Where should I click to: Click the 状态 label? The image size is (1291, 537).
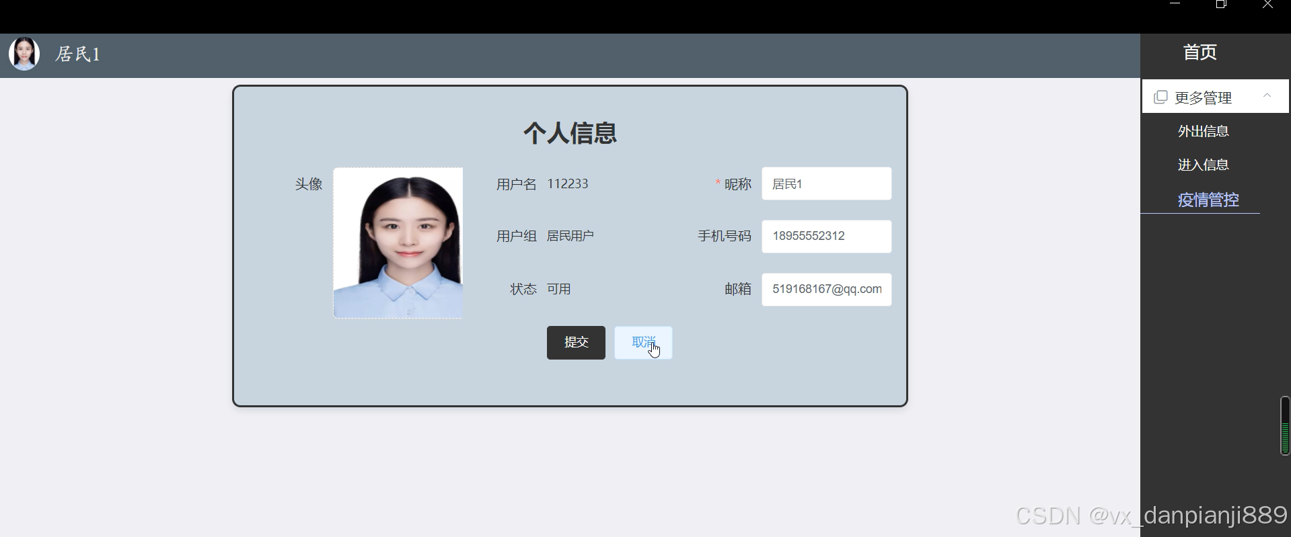click(x=523, y=289)
